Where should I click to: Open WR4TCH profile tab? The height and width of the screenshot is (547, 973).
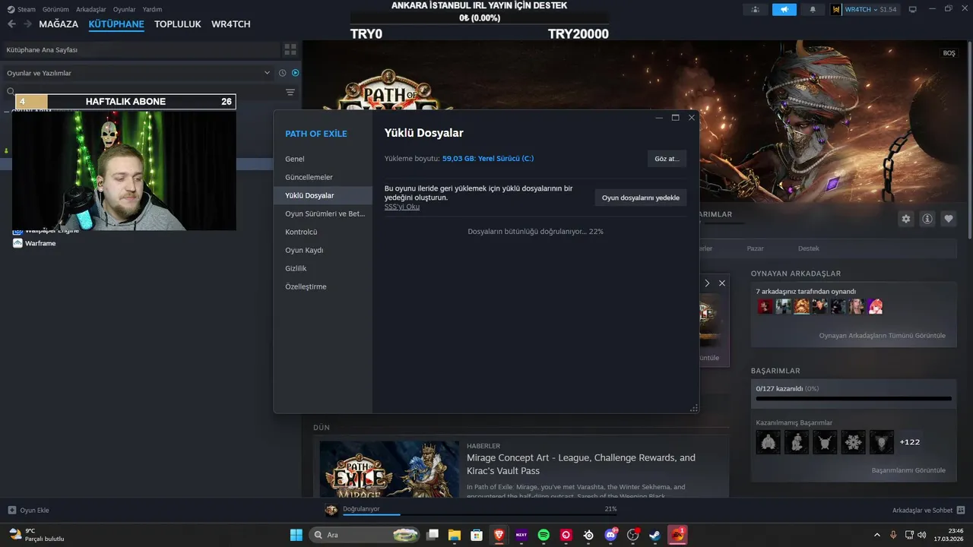[231, 24]
